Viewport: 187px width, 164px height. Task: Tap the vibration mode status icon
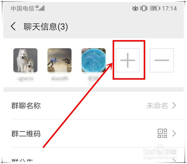[x=144, y=9]
